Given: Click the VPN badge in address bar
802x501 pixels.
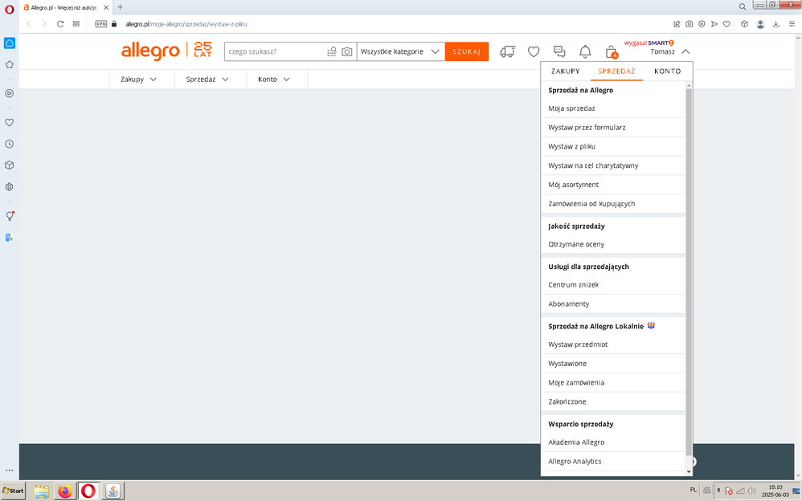Looking at the screenshot, I should pyautogui.click(x=101, y=24).
